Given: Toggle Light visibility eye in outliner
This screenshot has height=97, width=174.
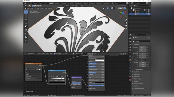Looking at the screenshot, I should (x=147, y=12).
